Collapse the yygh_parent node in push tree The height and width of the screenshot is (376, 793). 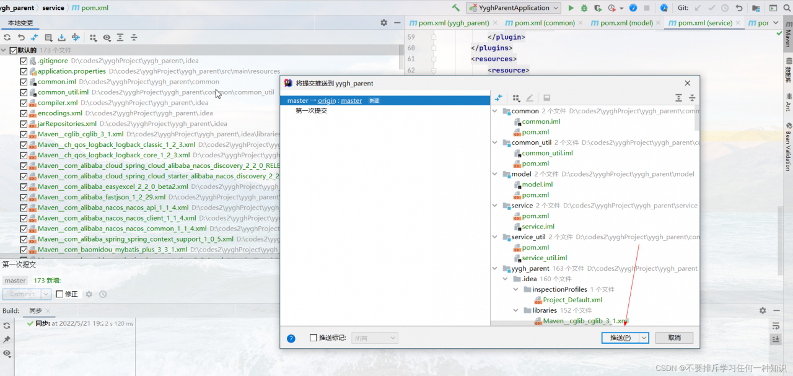[495, 269]
